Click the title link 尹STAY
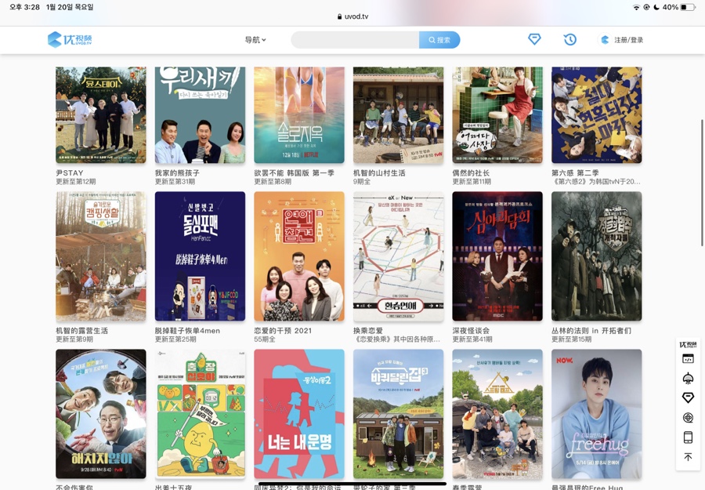This screenshot has width=705, height=490. [69, 172]
